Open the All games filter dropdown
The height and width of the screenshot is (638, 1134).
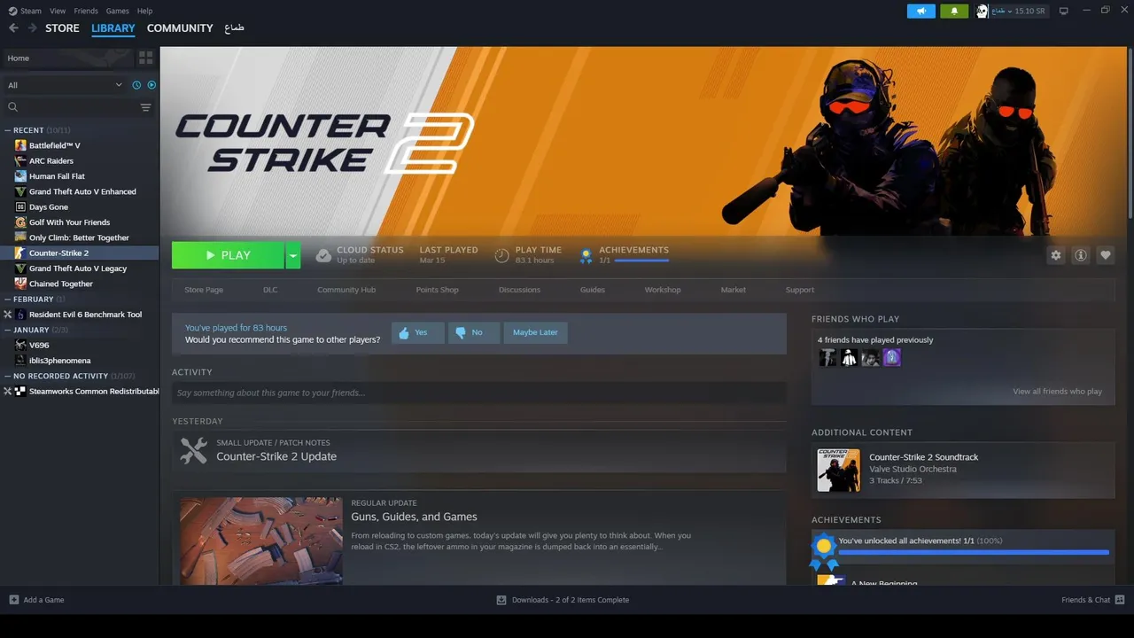64,85
